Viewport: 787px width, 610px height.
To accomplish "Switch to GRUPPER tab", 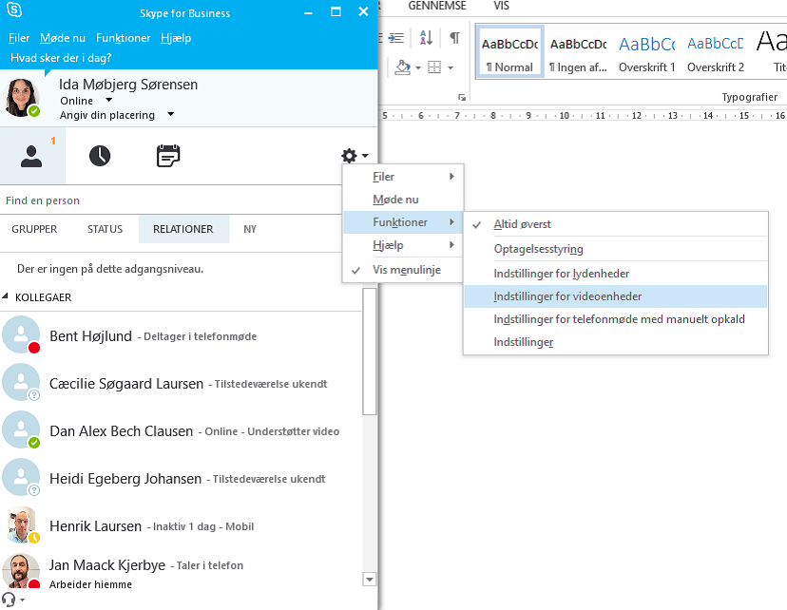I will coord(34,229).
